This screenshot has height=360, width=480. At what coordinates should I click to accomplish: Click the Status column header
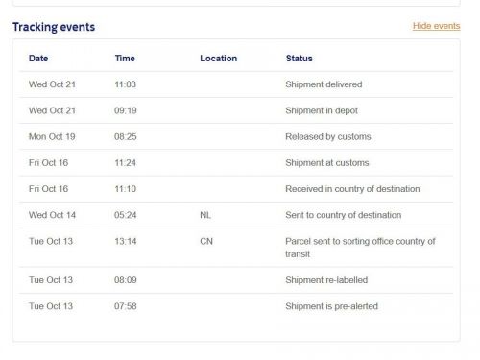[300, 59]
